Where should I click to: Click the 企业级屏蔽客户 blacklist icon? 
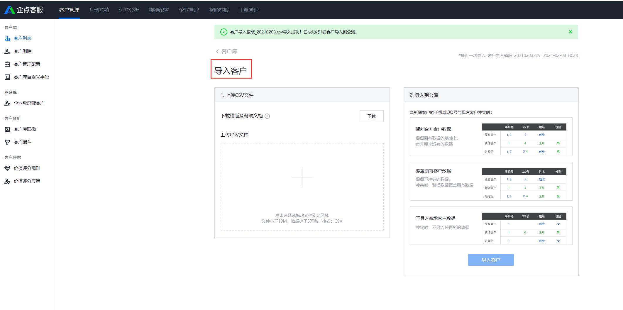pyautogui.click(x=7, y=103)
